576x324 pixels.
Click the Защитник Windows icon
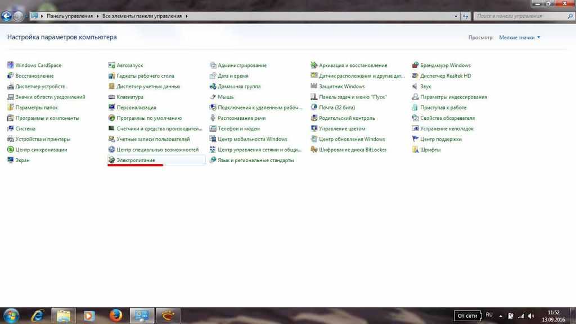(314, 87)
